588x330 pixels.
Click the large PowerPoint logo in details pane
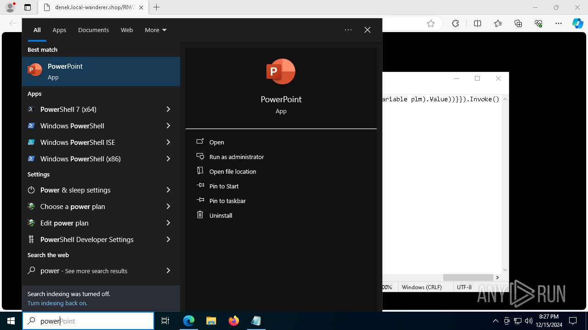pyautogui.click(x=281, y=71)
